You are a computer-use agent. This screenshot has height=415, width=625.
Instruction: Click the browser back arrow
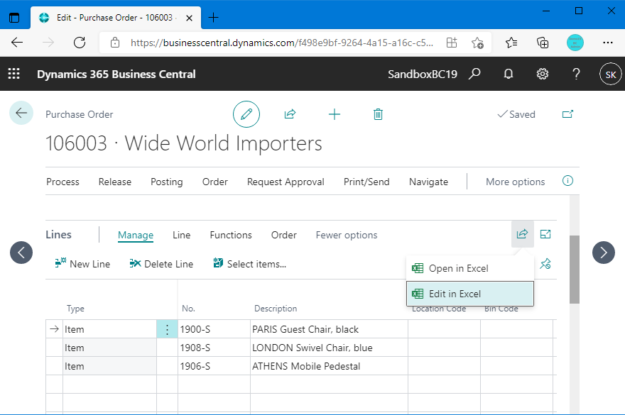coord(17,43)
